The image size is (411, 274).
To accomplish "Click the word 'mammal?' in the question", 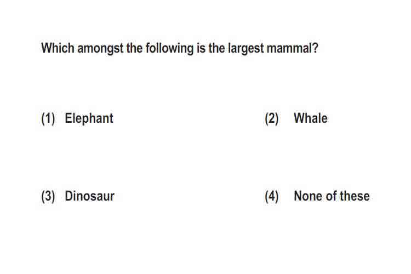I will 292,48.
